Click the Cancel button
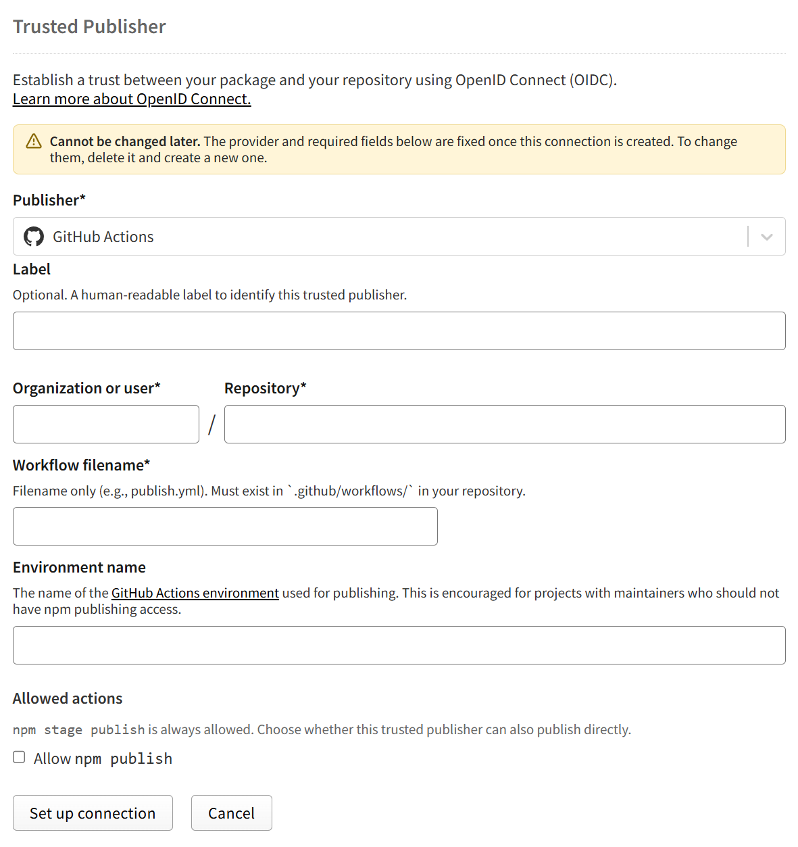The image size is (798, 847). tap(232, 813)
